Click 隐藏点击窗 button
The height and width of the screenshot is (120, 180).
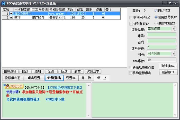(13, 78)
